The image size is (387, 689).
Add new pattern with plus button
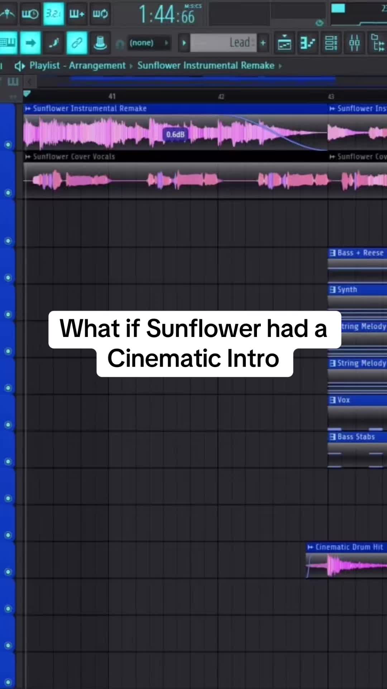[263, 43]
